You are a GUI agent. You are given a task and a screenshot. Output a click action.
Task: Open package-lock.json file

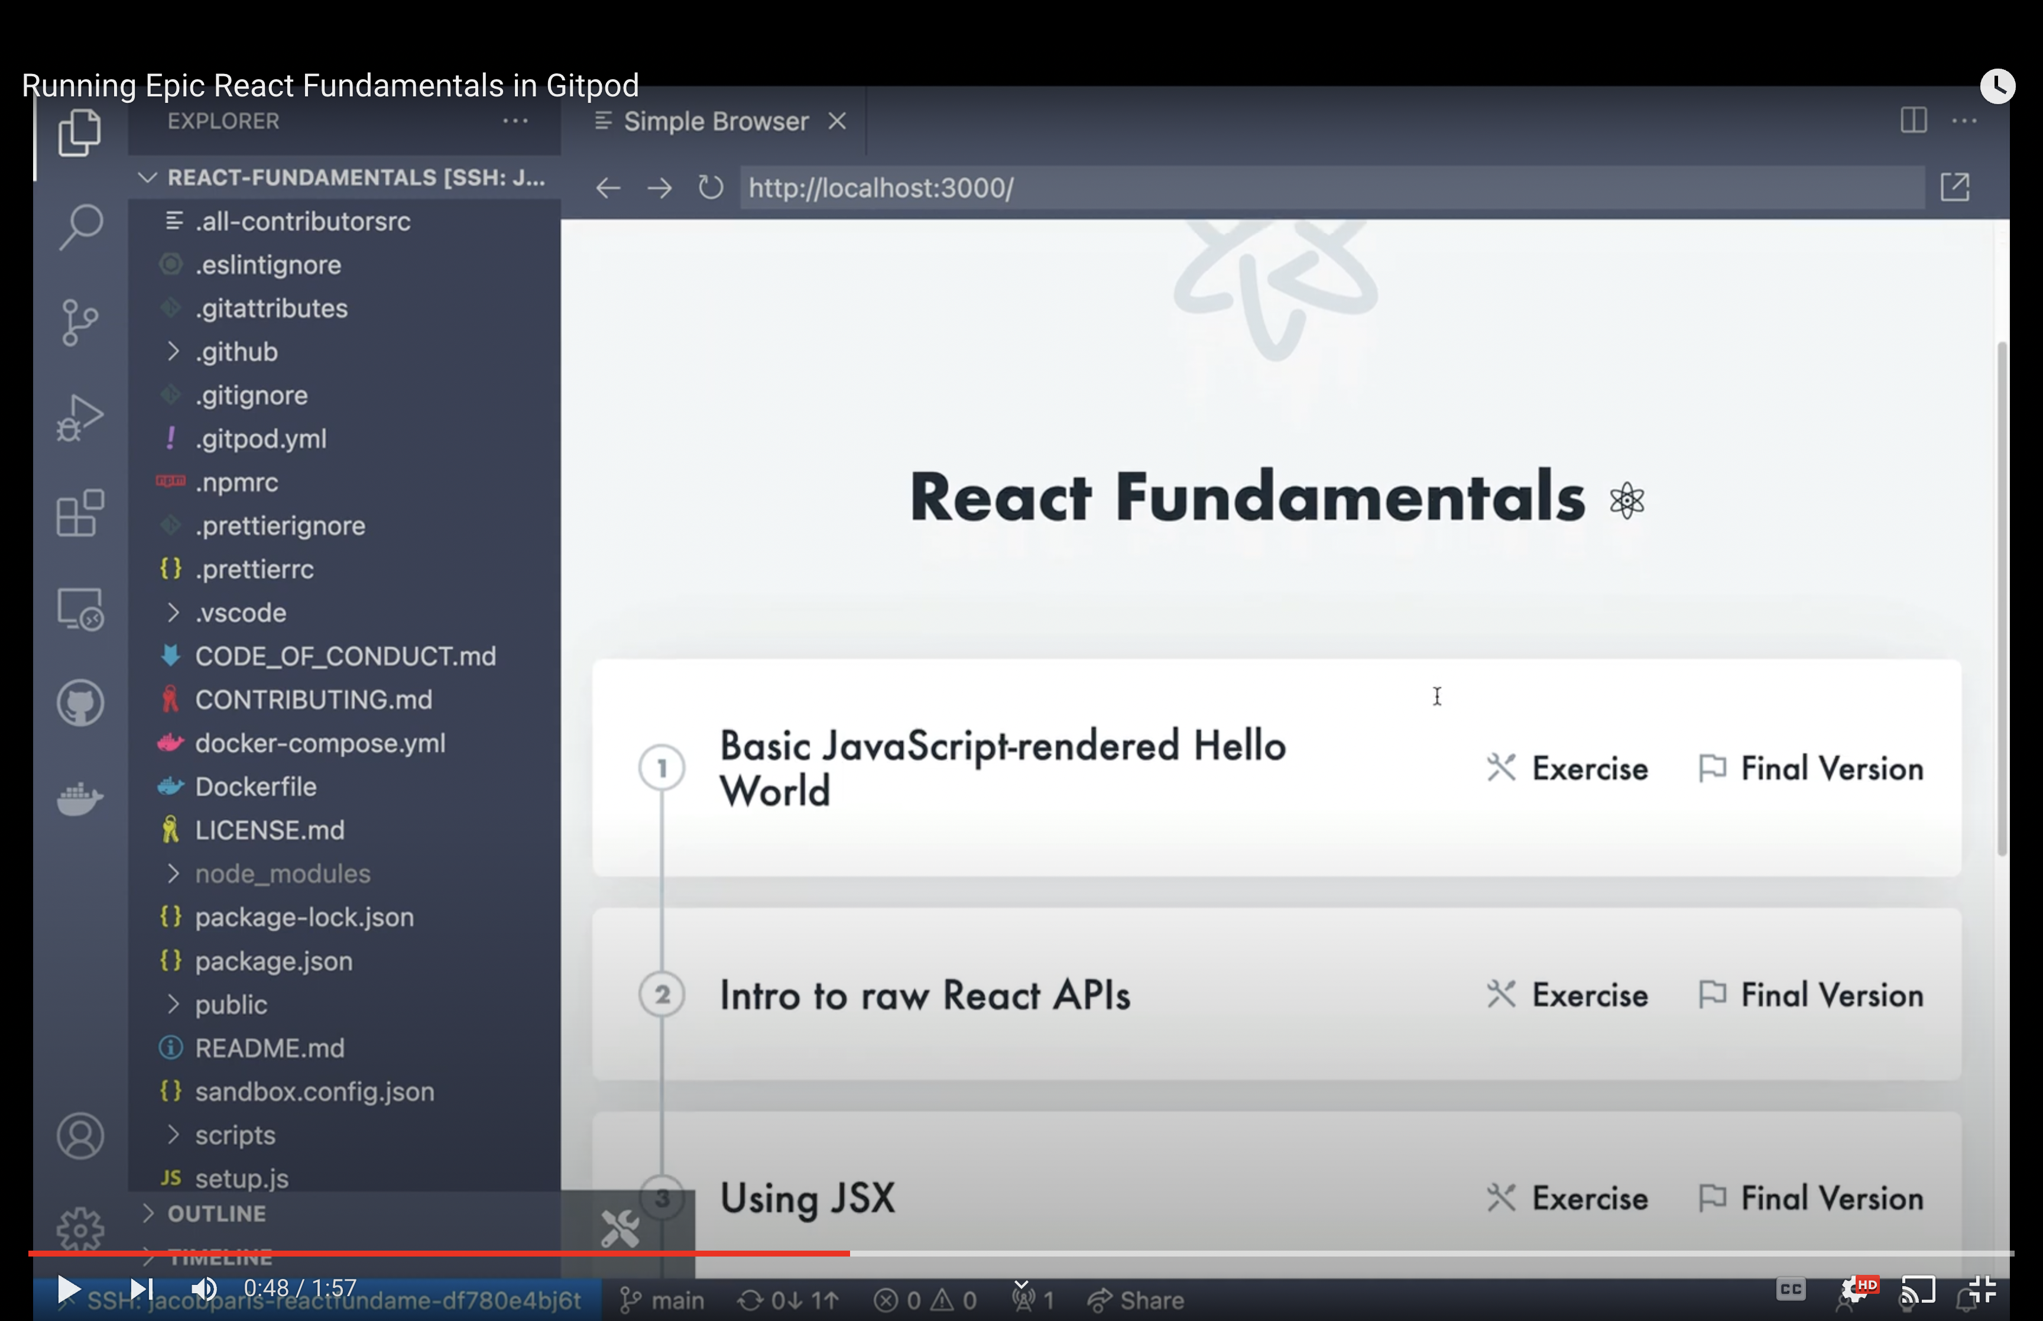click(344, 917)
